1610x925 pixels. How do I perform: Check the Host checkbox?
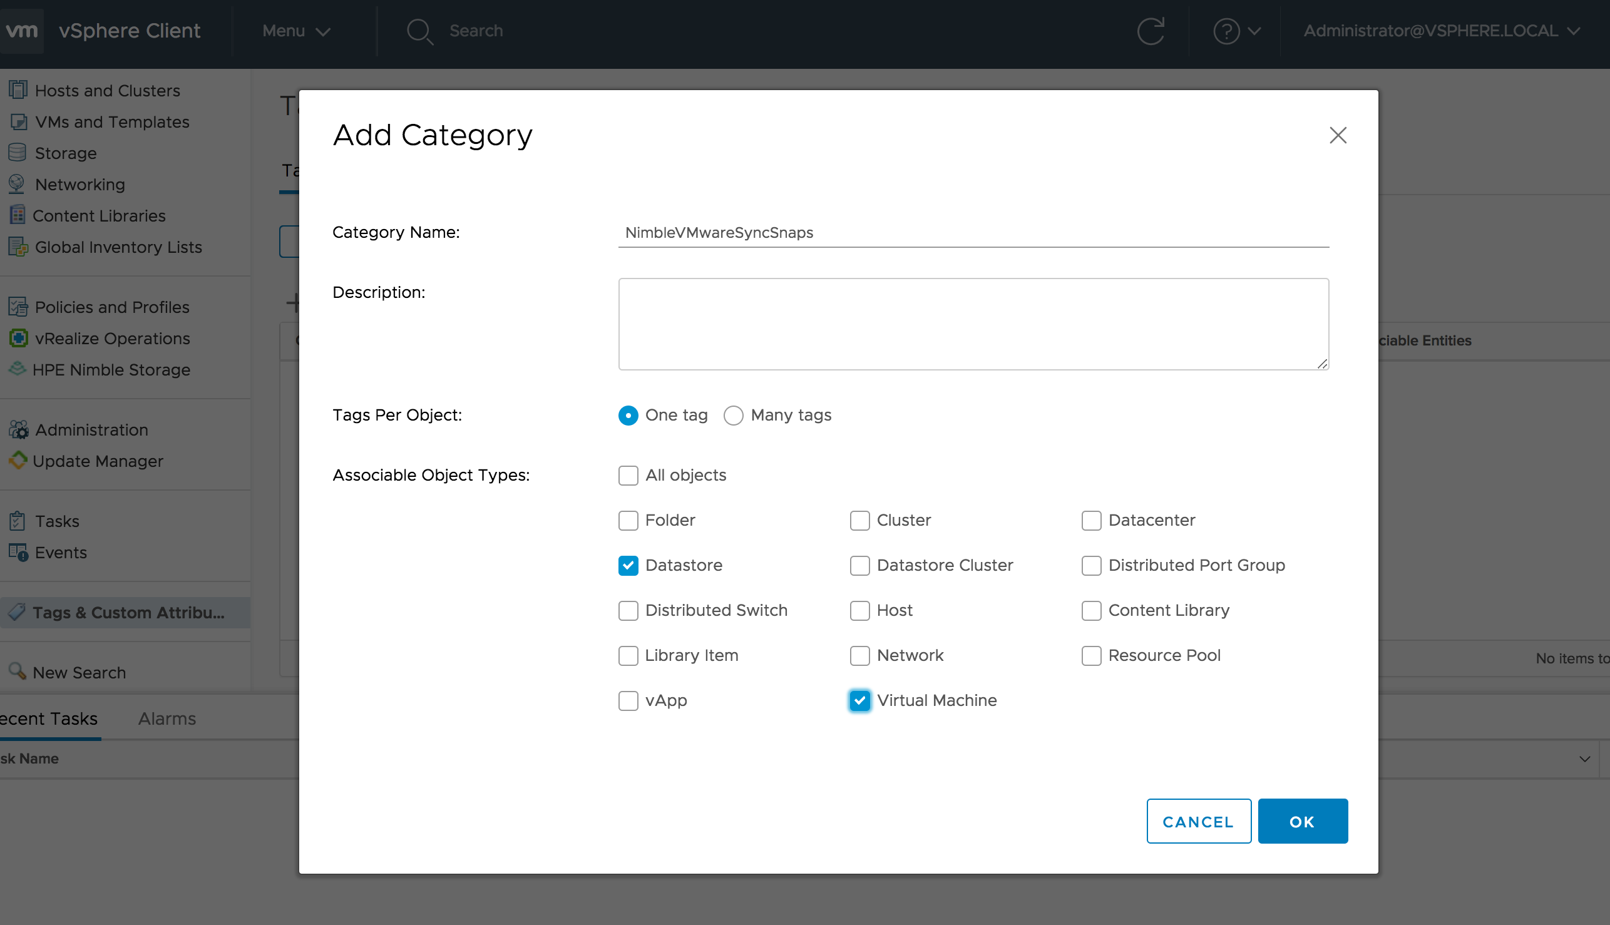point(859,611)
